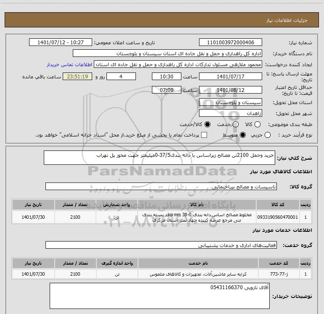Click quantity 2100 in the goods table
Viewport: 324px width, 314px height.
pos(75,217)
